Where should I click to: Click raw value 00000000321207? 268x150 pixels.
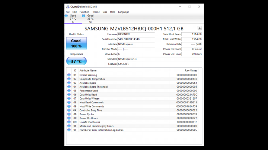point(186,99)
